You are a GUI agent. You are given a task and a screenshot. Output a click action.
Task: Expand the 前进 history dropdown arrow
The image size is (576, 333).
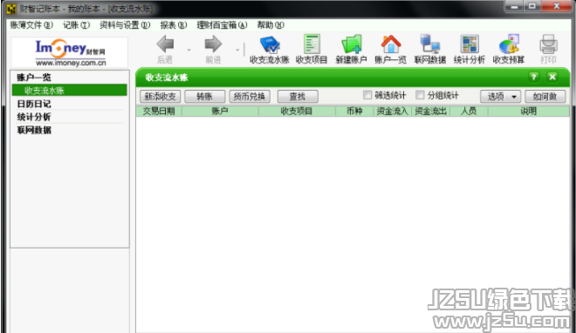coord(237,50)
